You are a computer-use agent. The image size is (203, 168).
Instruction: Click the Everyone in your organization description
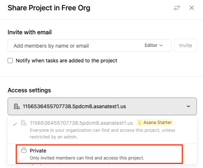tap(102, 134)
